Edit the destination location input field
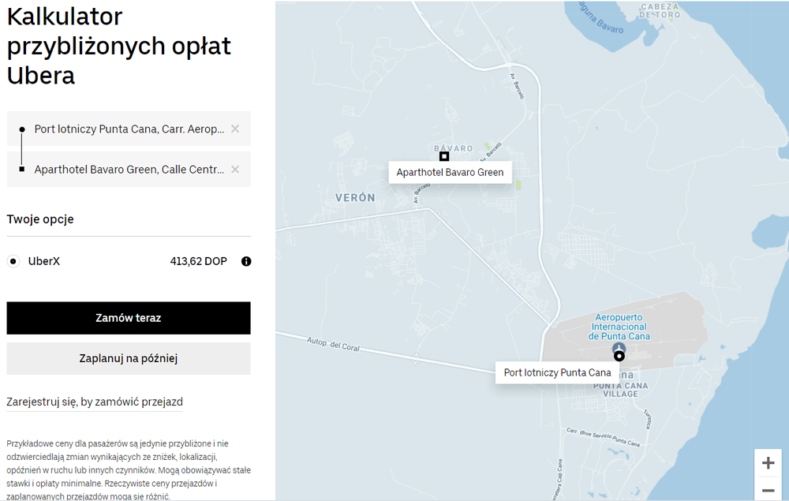 tap(129, 170)
